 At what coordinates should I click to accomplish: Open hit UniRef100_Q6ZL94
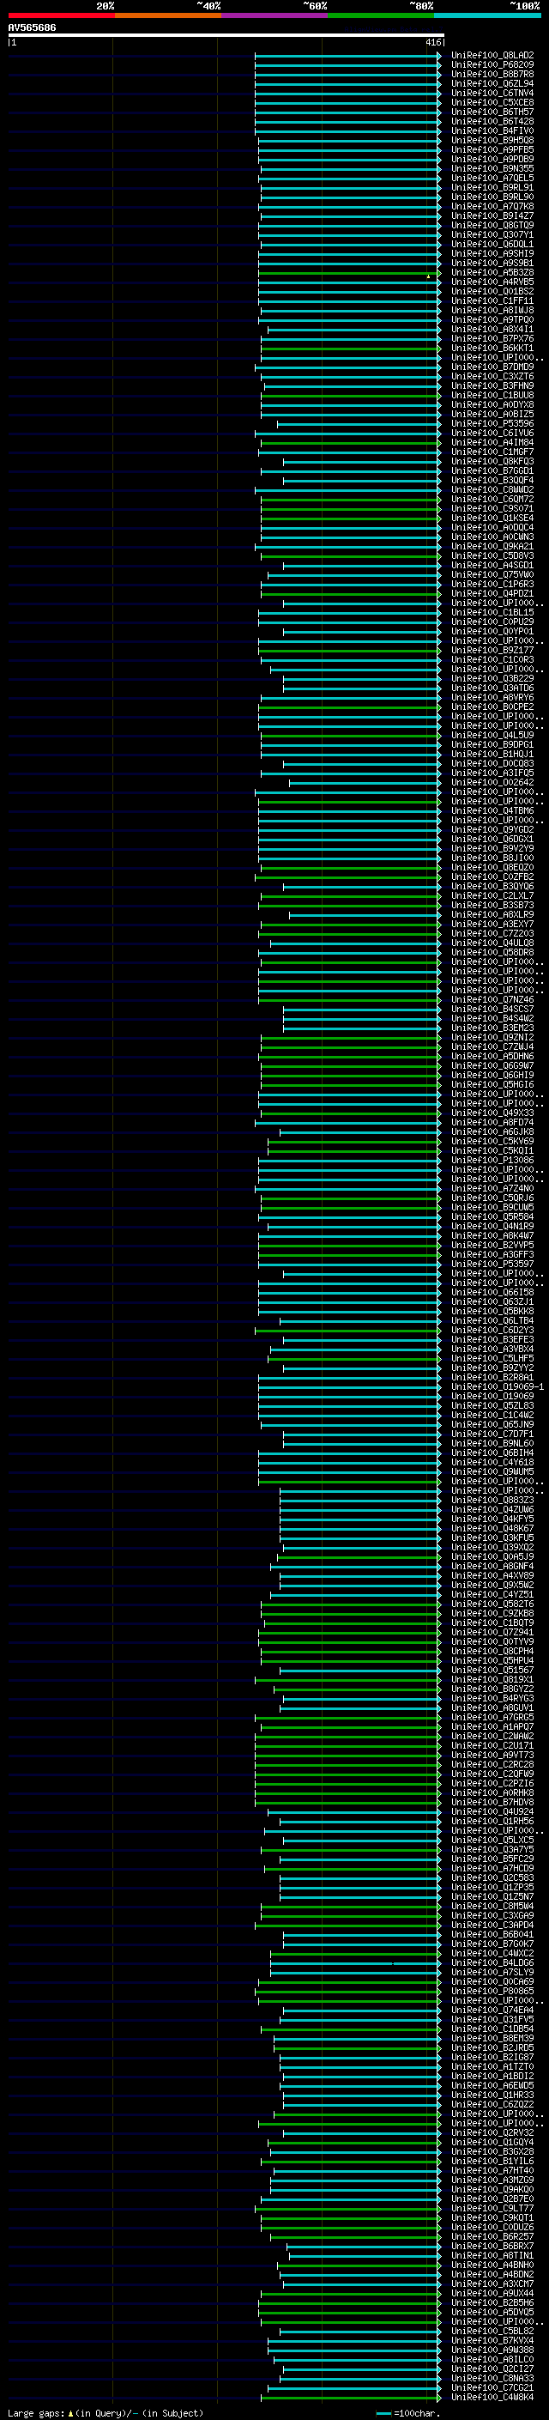(492, 83)
